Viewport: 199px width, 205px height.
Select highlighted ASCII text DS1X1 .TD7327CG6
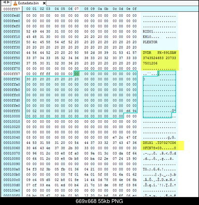[159, 143]
